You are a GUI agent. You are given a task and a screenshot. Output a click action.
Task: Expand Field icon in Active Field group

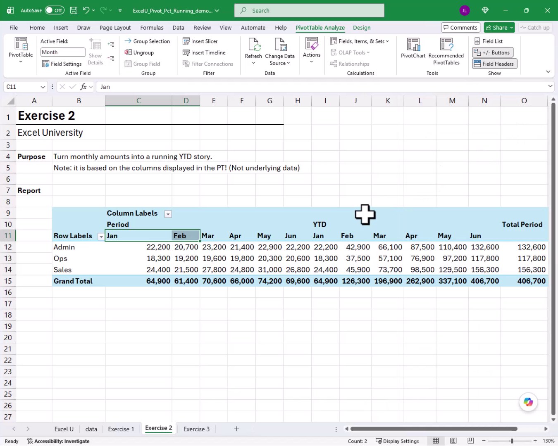coord(111,44)
